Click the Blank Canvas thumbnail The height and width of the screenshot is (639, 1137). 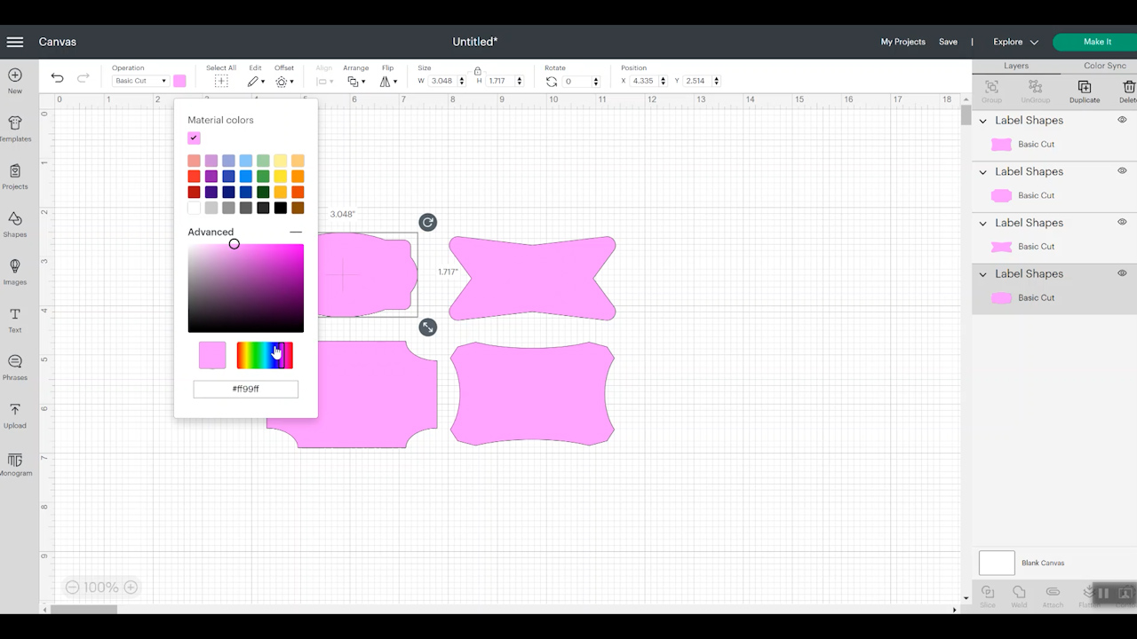(x=997, y=563)
